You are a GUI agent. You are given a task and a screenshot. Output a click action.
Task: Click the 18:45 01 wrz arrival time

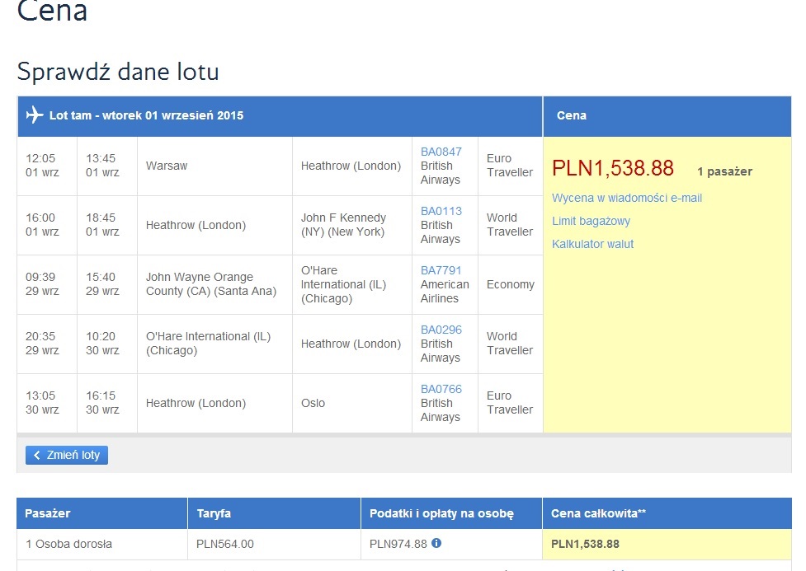point(102,225)
